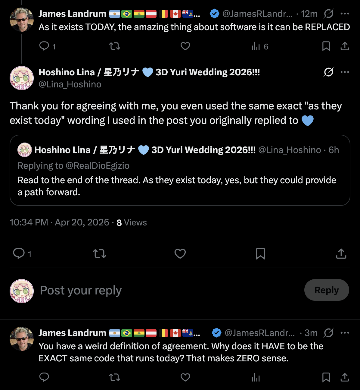Click the Reply button
Screen dimensions: 360x390
coord(326,290)
